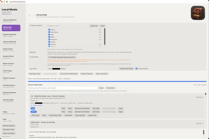Click Copy playlists button
The width and height of the screenshot is (209, 139).
click(80, 115)
